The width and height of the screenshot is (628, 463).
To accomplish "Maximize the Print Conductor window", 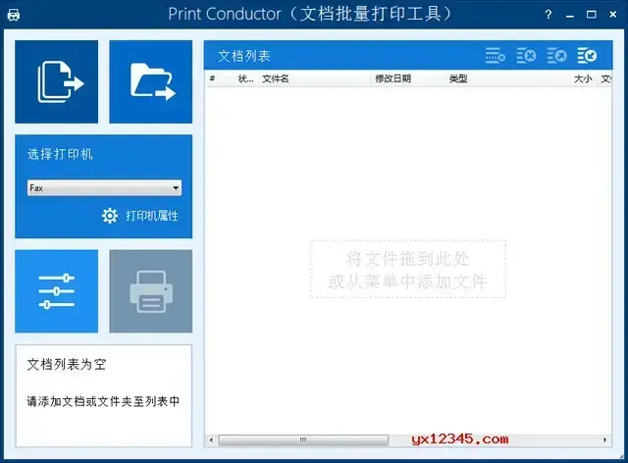I will [591, 15].
